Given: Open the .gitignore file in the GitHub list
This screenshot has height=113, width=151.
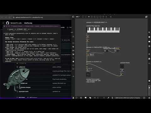Looking at the screenshot, I should 22,67.
